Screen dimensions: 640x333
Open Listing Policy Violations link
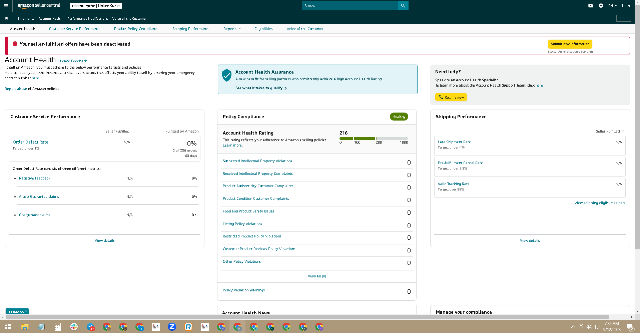coord(242,224)
